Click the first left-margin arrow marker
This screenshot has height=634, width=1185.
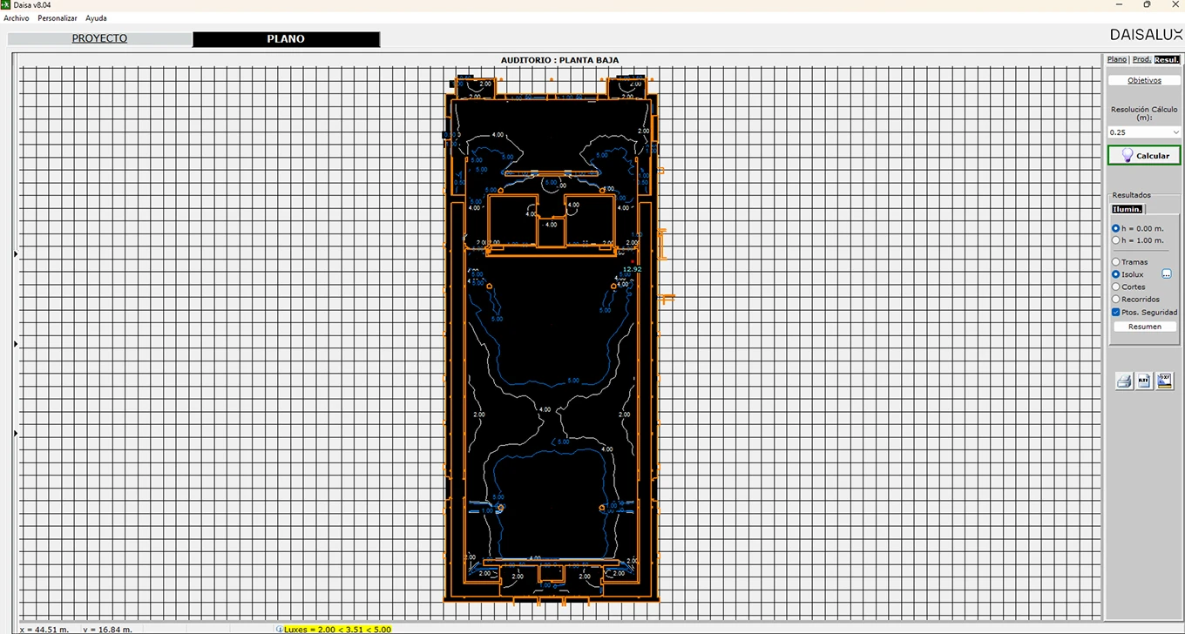[x=16, y=253]
